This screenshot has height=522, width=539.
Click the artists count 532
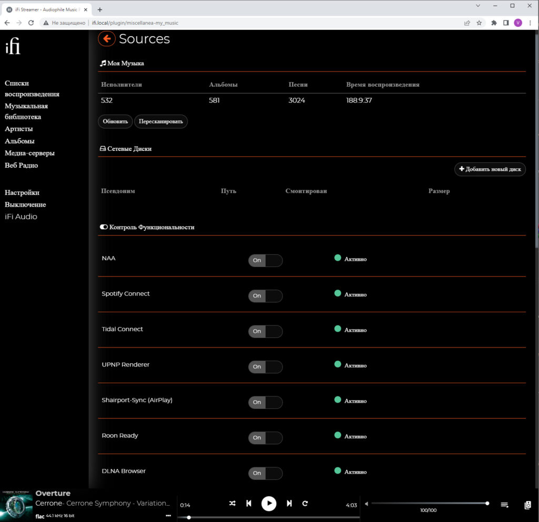(x=106, y=100)
